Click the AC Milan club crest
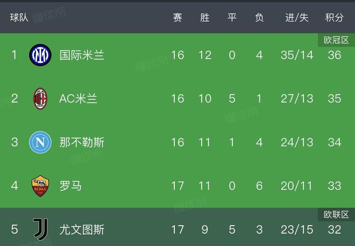This screenshot has width=355, height=246. [x=40, y=98]
